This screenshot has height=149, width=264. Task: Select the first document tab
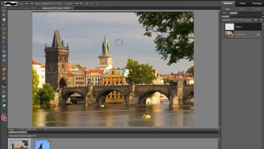pos(23,8)
